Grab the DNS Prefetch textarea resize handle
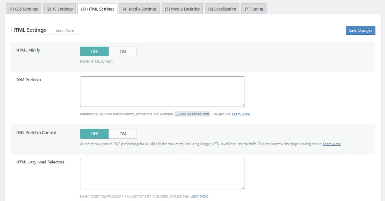This screenshot has height=201, width=385. [243, 105]
